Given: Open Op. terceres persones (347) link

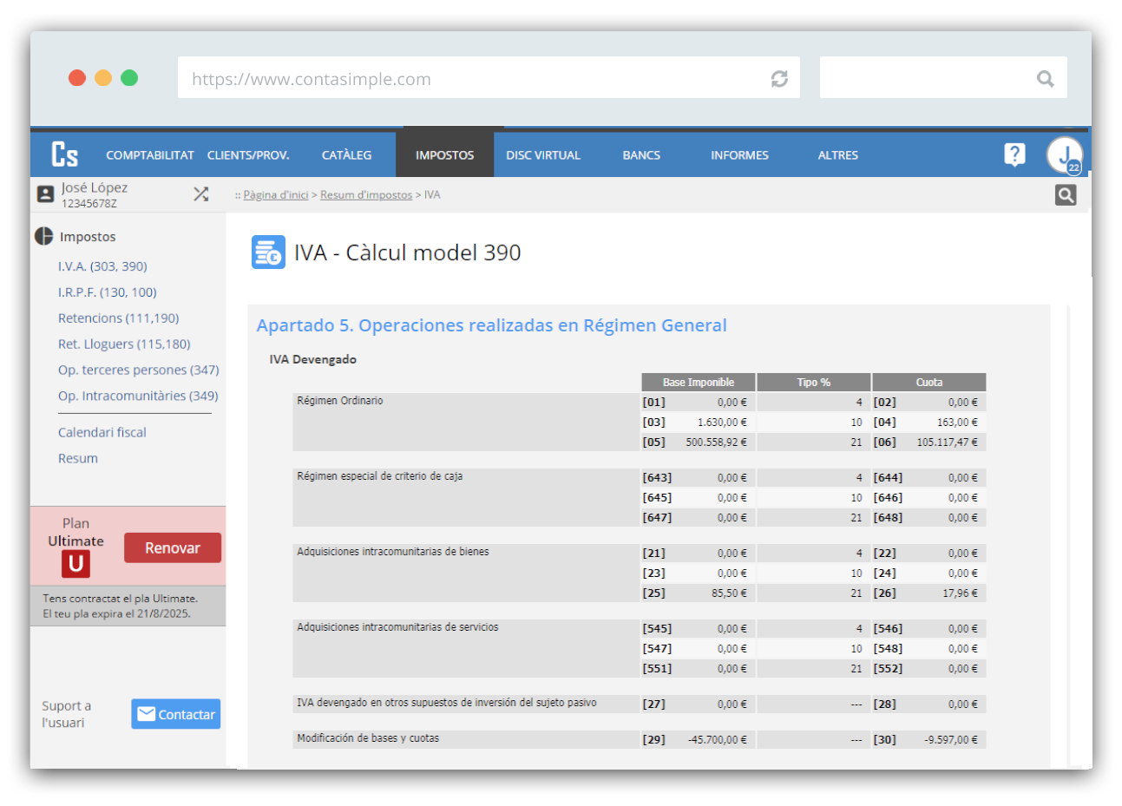Looking at the screenshot, I should point(138,370).
